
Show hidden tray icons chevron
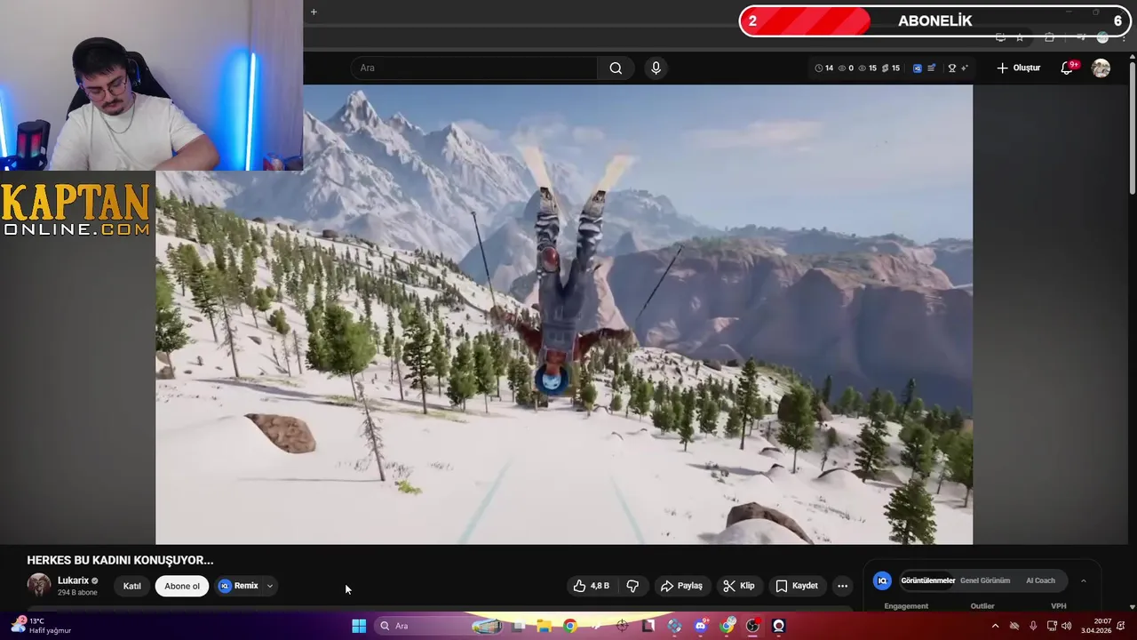pos(995,626)
